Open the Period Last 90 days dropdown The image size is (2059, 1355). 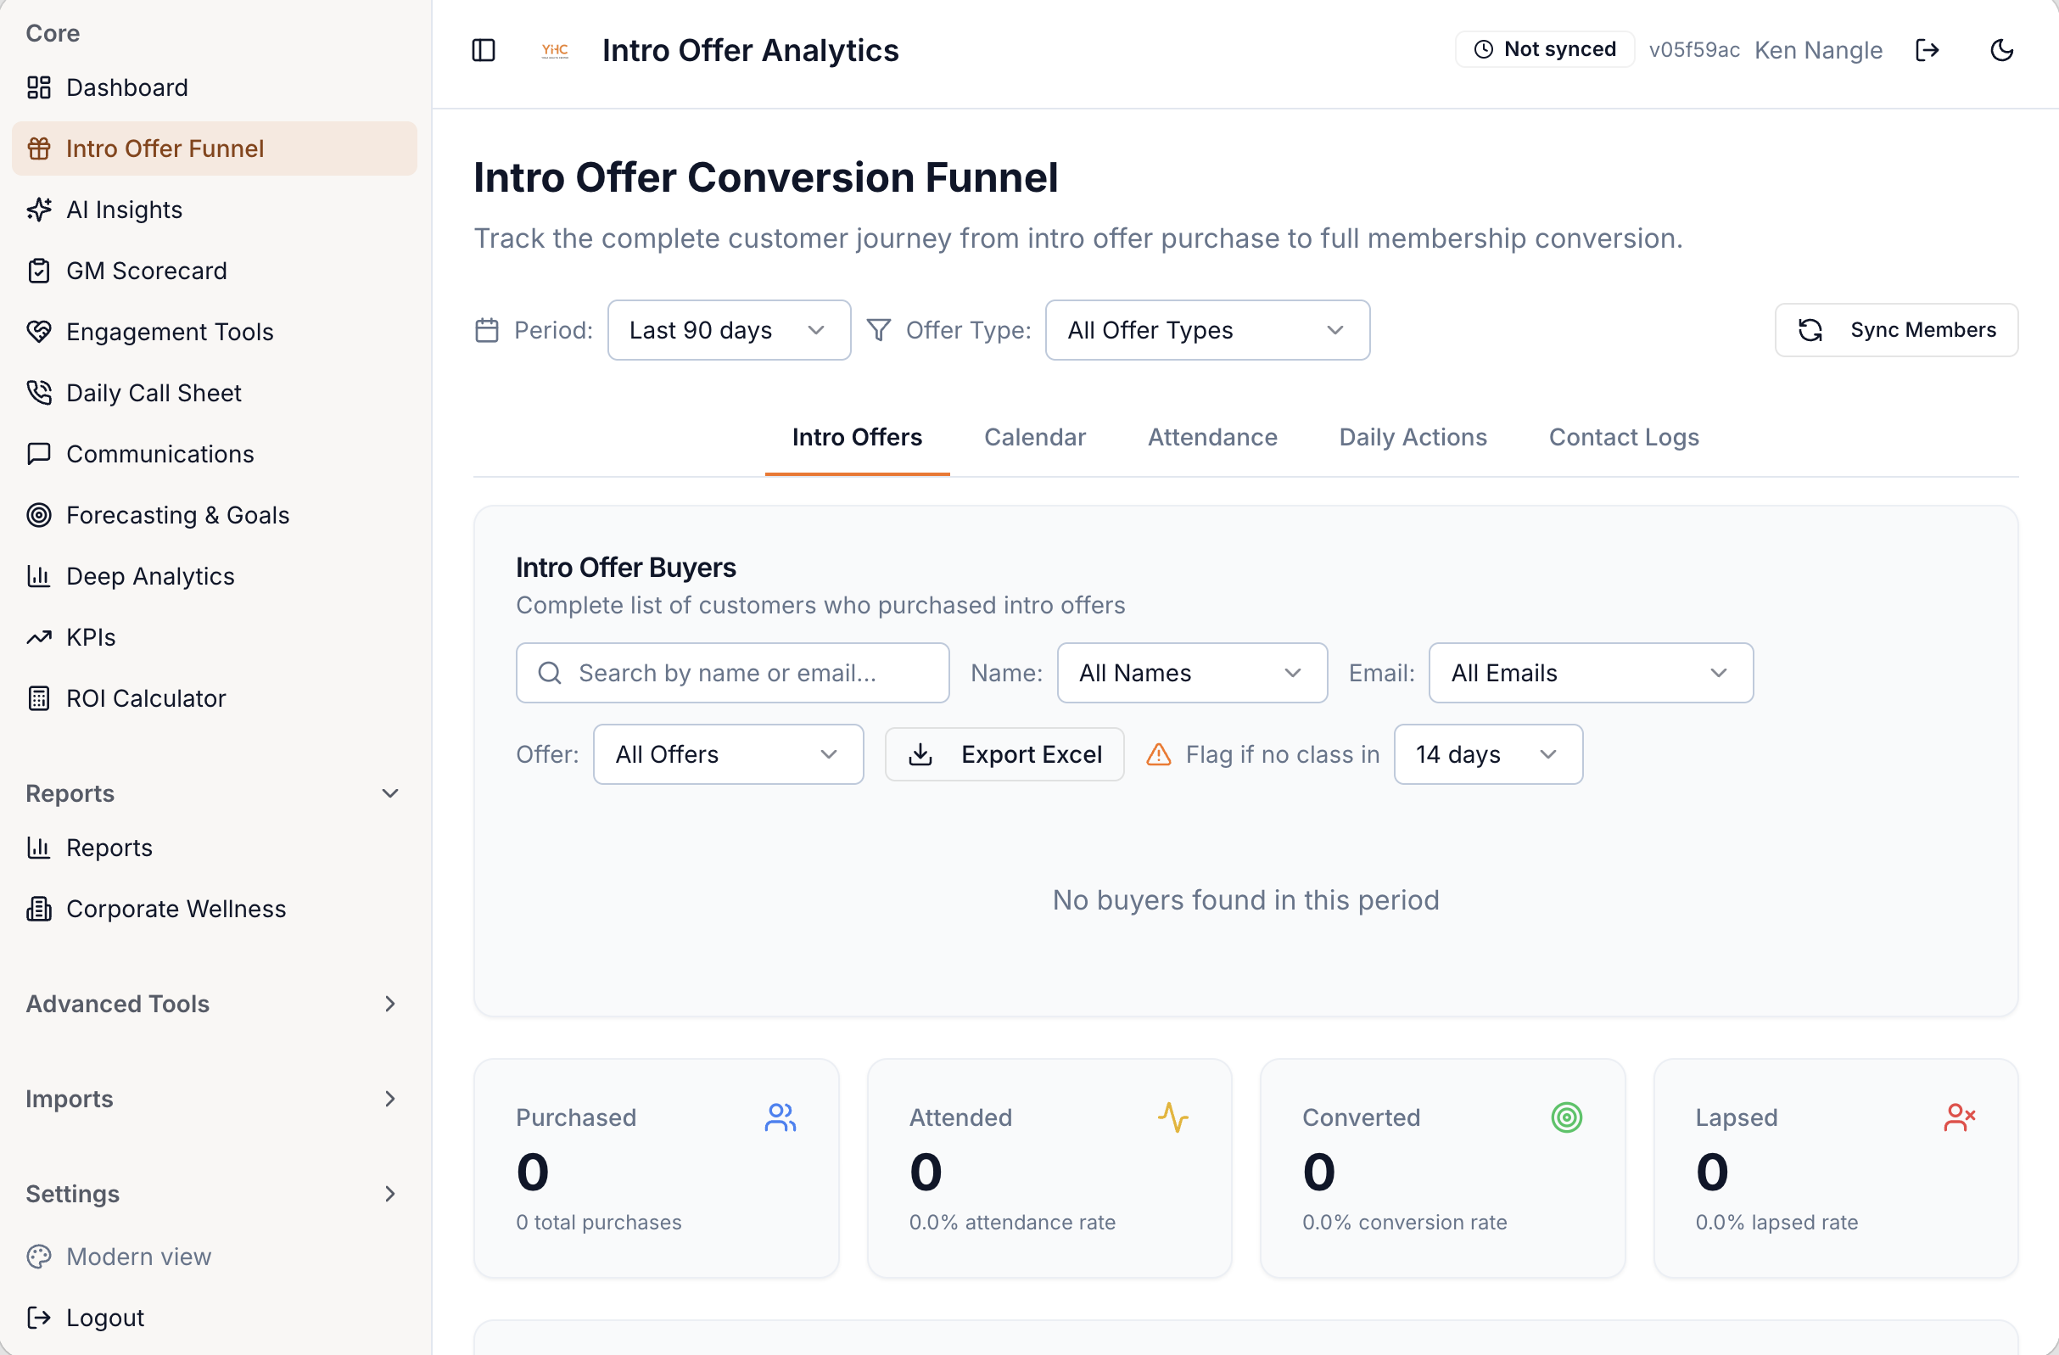tap(729, 330)
